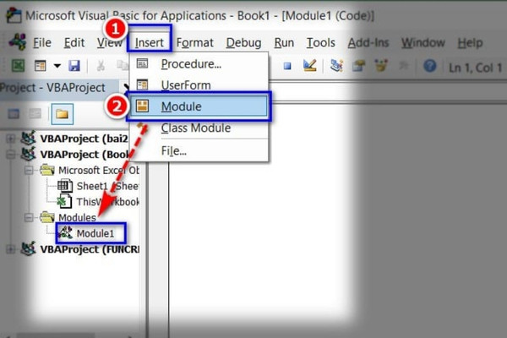
Task: Click the Insert menu
Action: pyautogui.click(x=149, y=43)
